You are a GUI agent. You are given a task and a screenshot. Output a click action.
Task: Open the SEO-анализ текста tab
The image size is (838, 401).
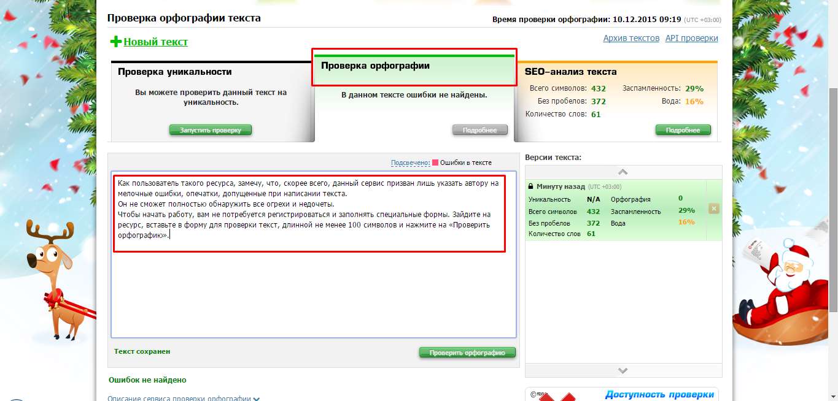[570, 72]
